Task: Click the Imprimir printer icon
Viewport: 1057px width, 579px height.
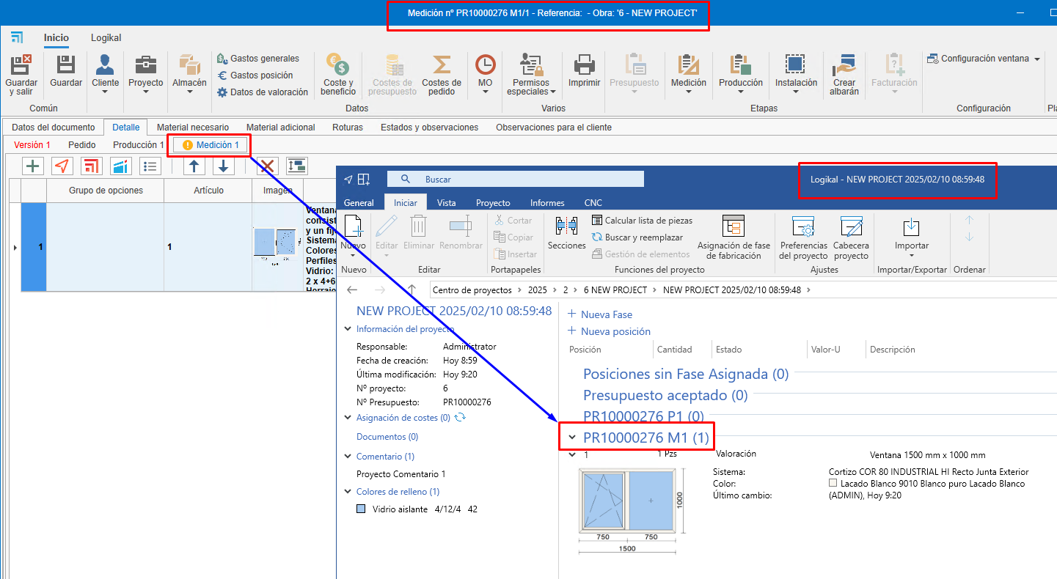Action: pos(584,64)
